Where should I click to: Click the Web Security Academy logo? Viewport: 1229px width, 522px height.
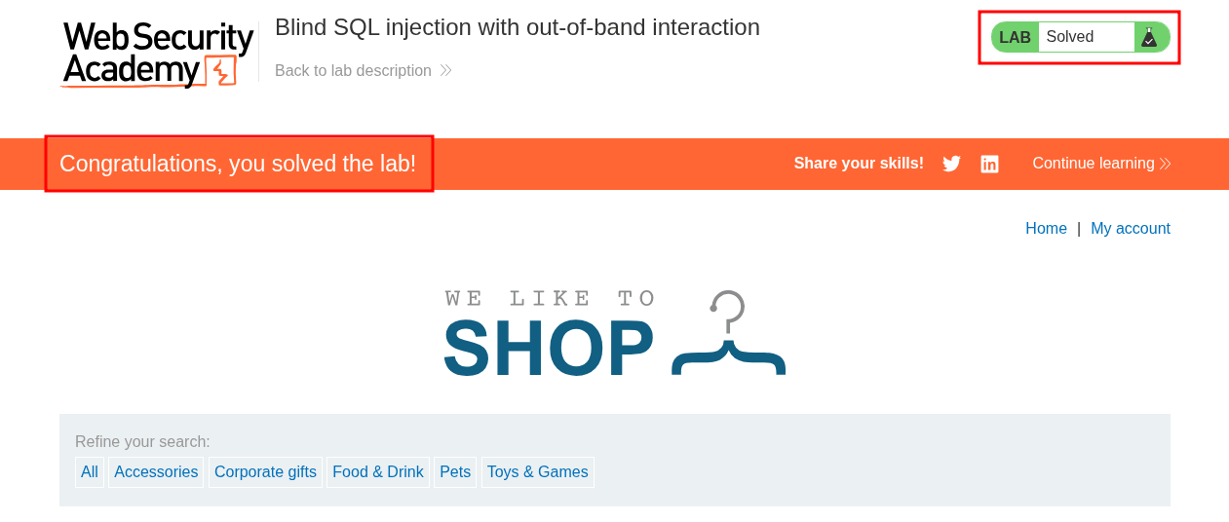pos(157,55)
